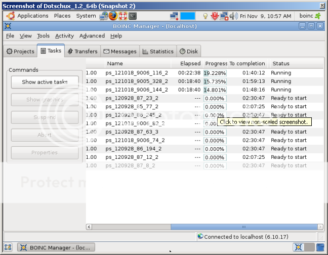Switch to the Statistics tab
The image size is (328, 255).
[x=158, y=51]
